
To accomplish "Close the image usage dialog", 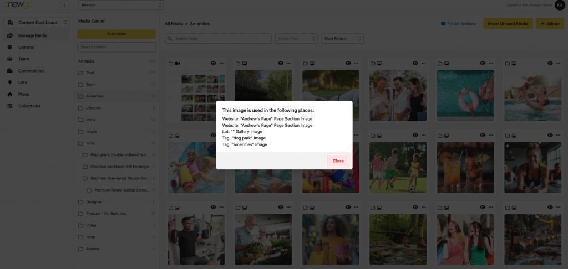I will [338, 161].
